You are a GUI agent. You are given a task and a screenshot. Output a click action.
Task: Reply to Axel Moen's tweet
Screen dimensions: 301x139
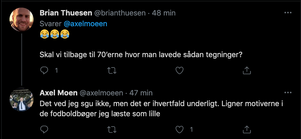pyautogui.click(x=44, y=129)
